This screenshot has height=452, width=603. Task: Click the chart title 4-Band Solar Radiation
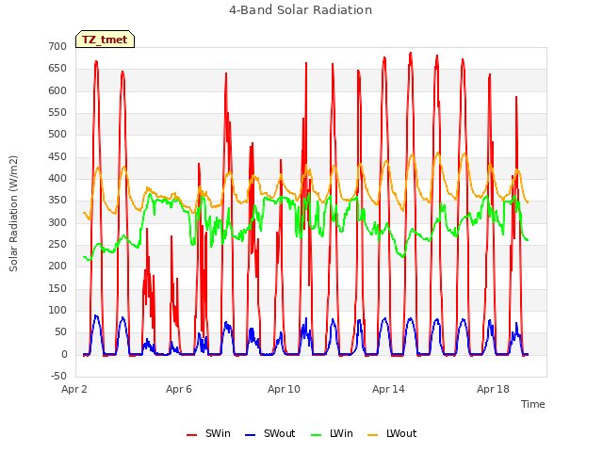(301, 10)
